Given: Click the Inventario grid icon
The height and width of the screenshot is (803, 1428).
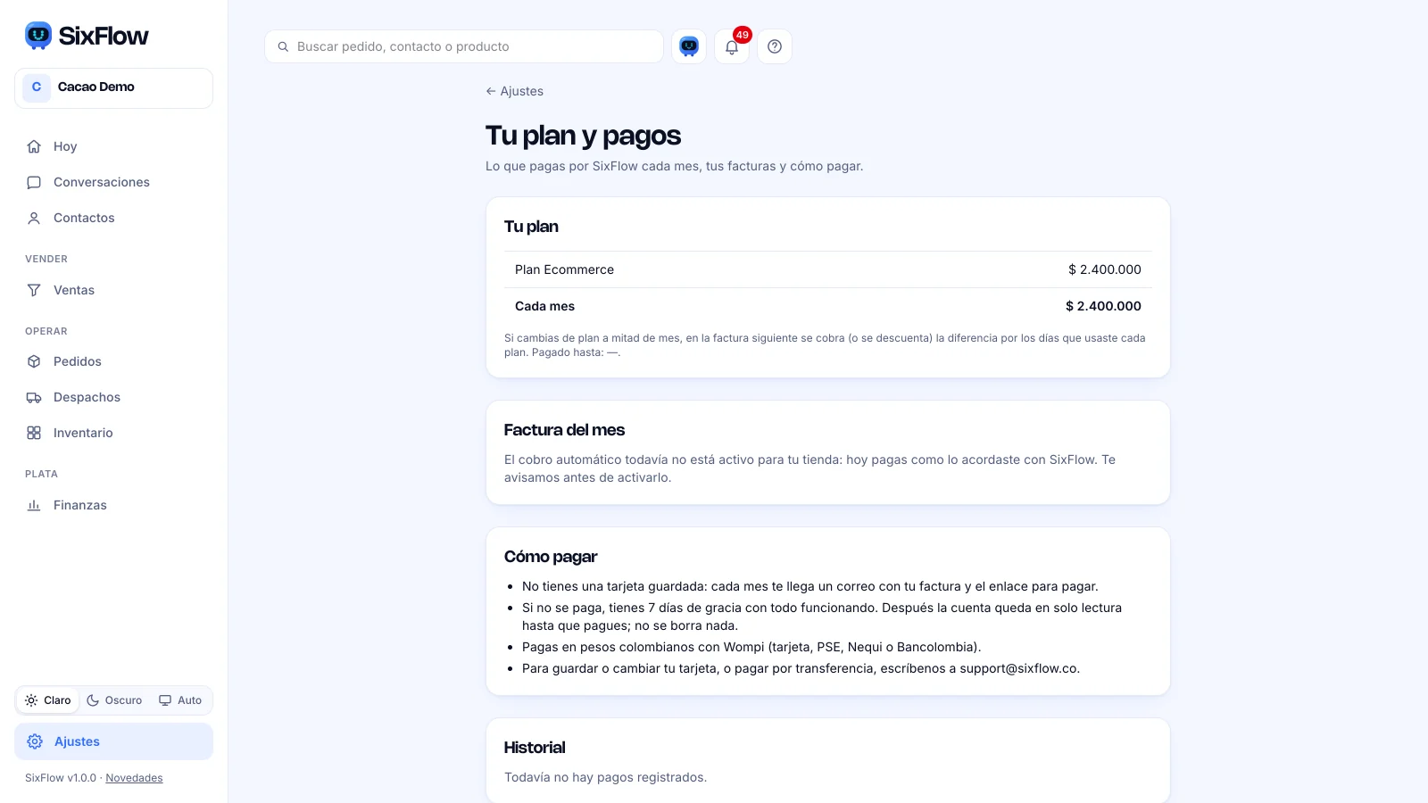Looking at the screenshot, I should [34, 433].
